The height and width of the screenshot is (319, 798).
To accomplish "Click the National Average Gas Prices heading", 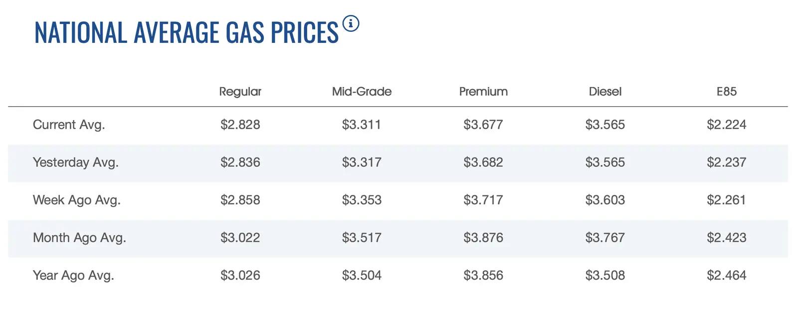I will [186, 33].
